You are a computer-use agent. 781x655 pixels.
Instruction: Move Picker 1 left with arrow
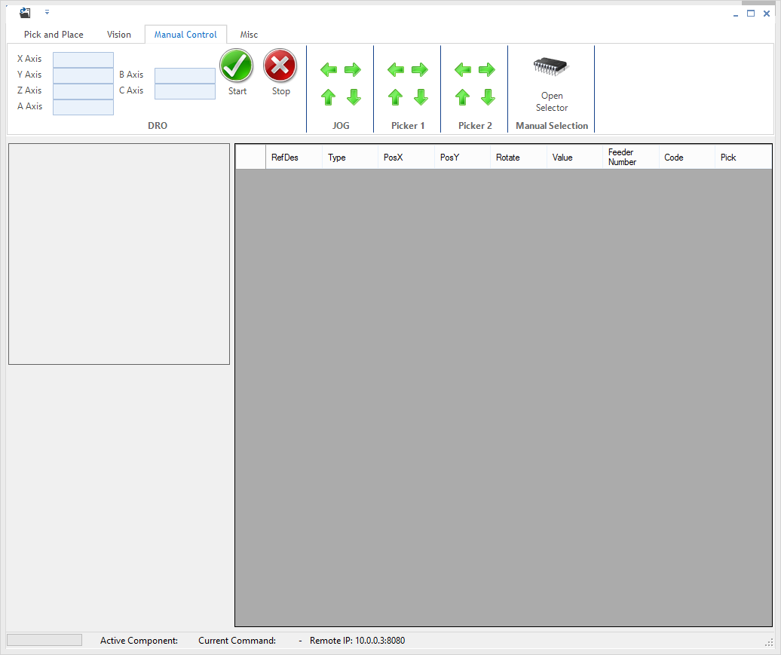coord(395,70)
